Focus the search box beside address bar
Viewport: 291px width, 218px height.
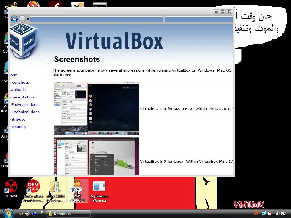point(199,19)
